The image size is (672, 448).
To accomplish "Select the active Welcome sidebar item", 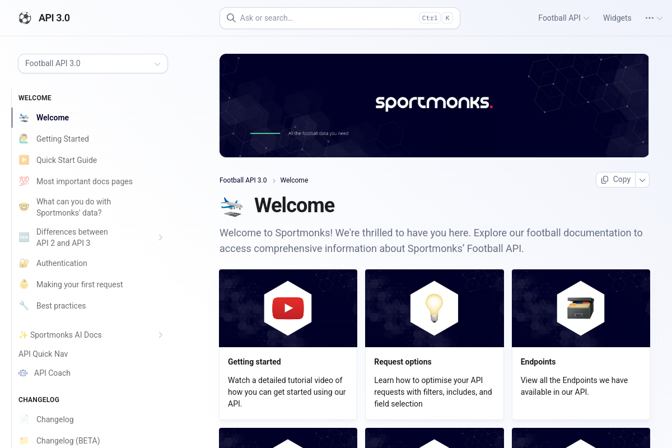I will tap(90, 118).
